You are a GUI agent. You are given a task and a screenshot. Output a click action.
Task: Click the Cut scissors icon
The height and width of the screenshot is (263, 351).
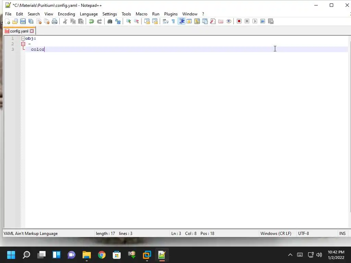tap(65, 22)
